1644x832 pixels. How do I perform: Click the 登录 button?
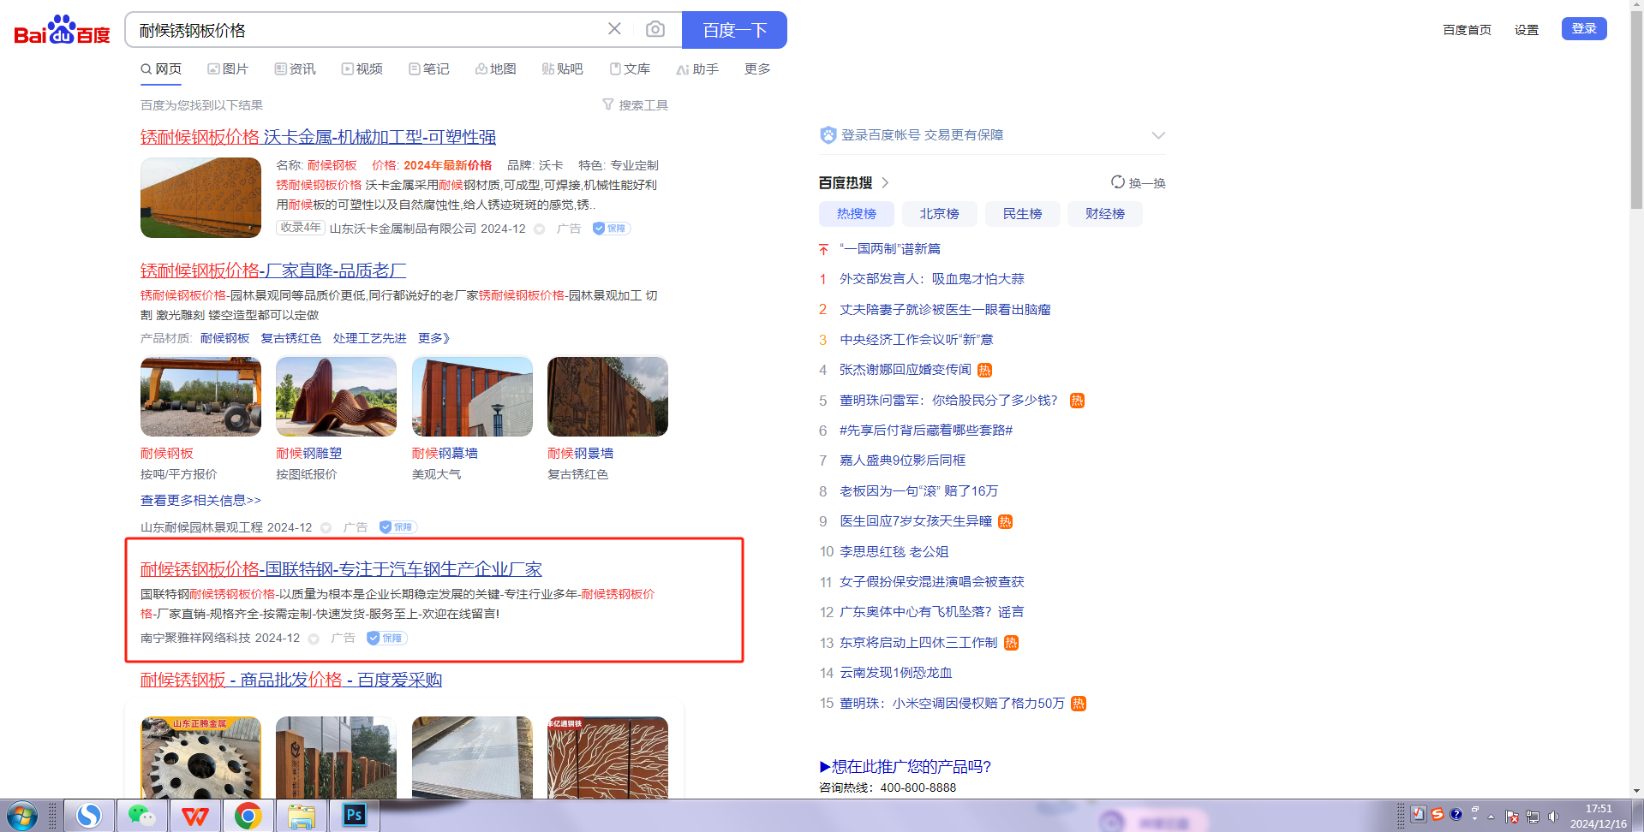tap(1584, 28)
